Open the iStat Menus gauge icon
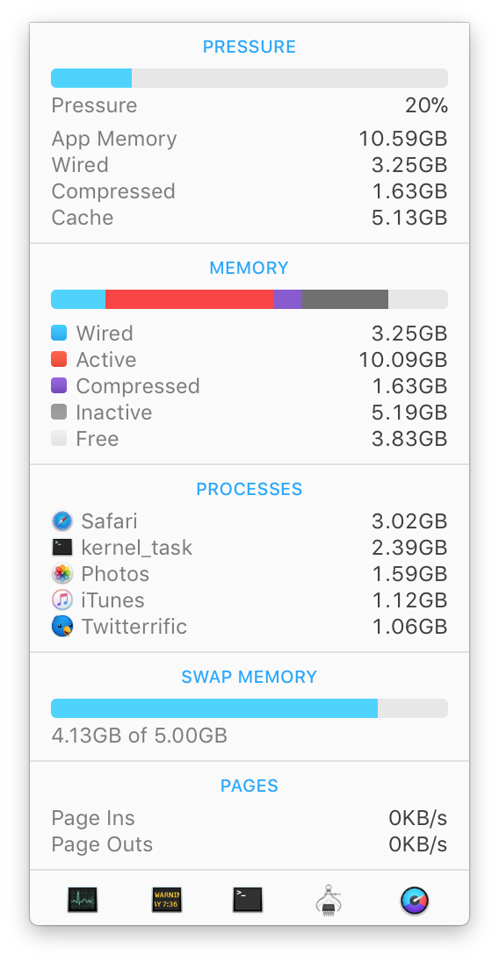499x962 pixels. [415, 901]
